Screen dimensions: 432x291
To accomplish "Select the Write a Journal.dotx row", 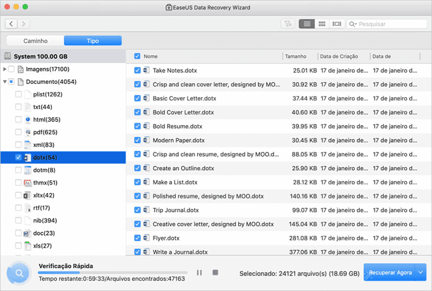I will click(279, 251).
